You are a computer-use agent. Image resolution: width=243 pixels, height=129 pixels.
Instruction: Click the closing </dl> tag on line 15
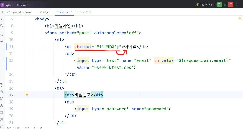tap(61, 81)
